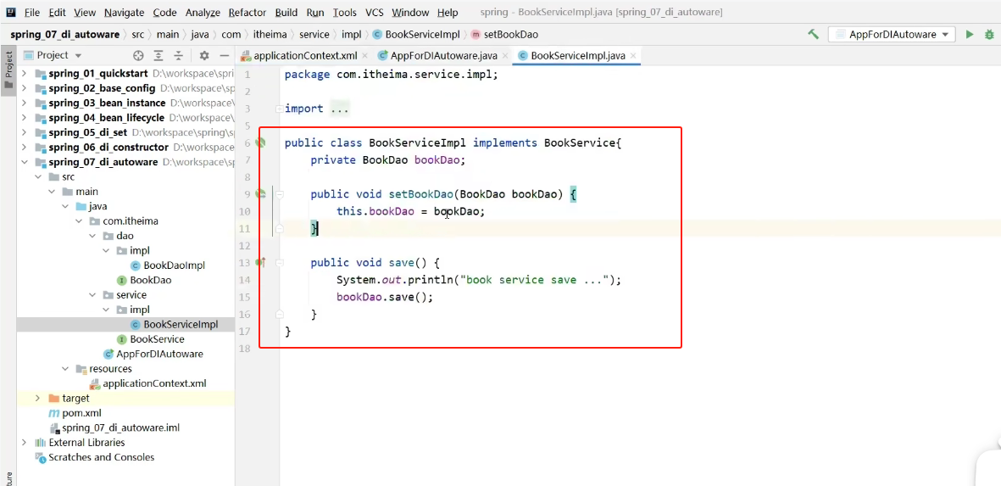
Task: Expand spring_05_di_set module
Action: pyautogui.click(x=25, y=132)
